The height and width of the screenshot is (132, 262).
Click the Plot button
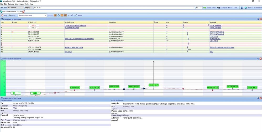click(x=214, y=8)
